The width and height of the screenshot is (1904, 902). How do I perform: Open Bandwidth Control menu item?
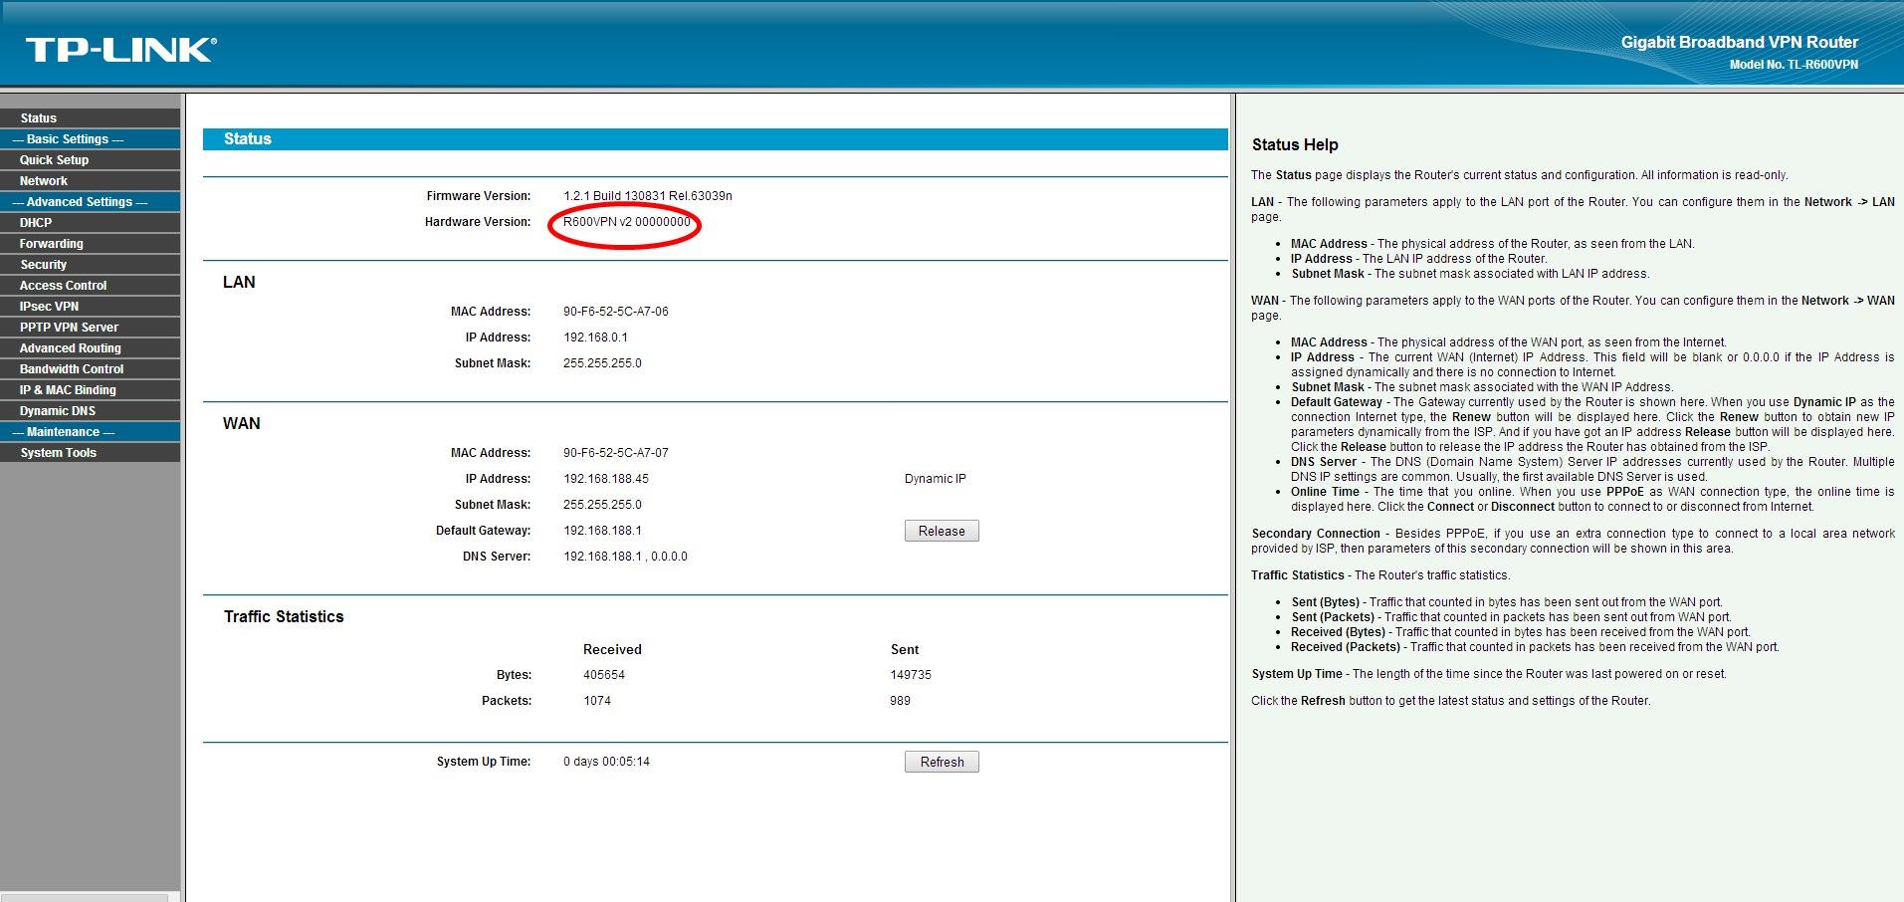pos(90,368)
